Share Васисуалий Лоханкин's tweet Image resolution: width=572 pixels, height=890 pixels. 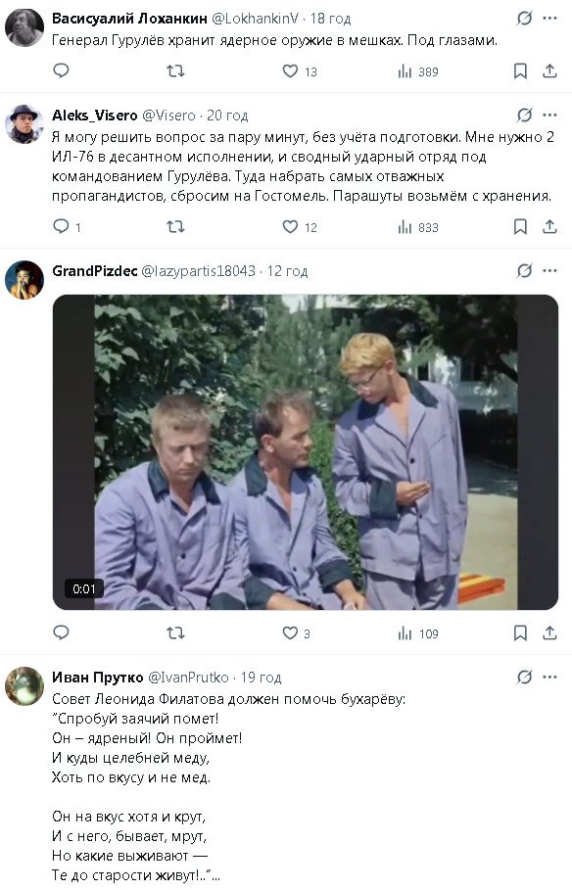pyautogui.click(x=549, y=70)
